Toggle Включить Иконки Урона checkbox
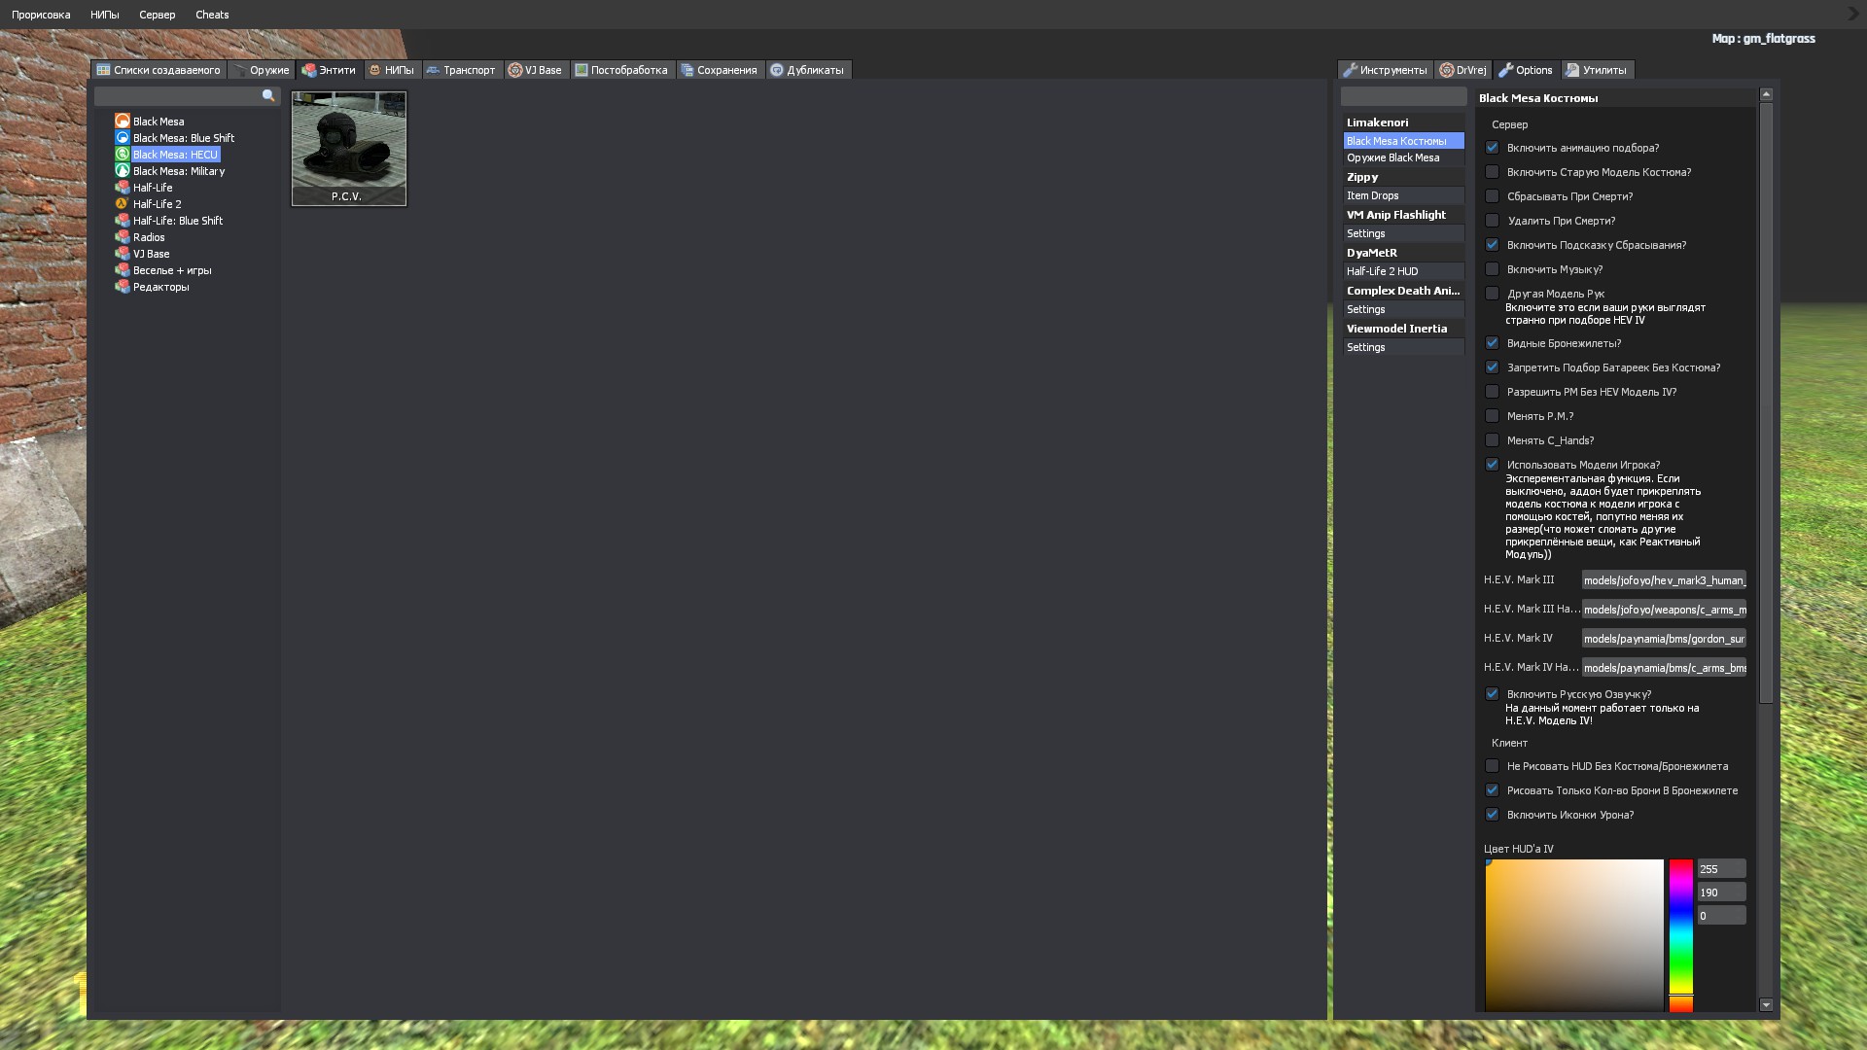This screenshot has width=1867, height=1050. tap(1492, 815)
